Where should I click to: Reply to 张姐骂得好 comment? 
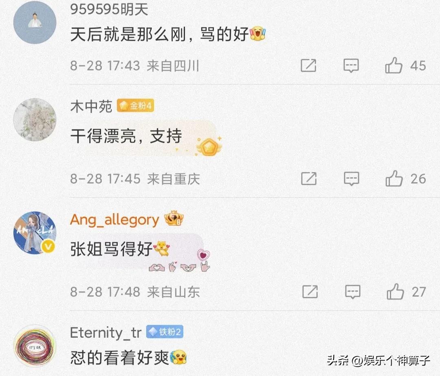(353, 292)
